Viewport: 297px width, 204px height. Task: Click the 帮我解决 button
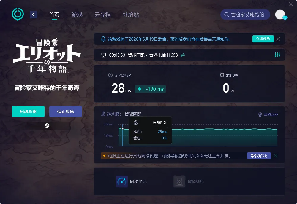click(259, 156)
